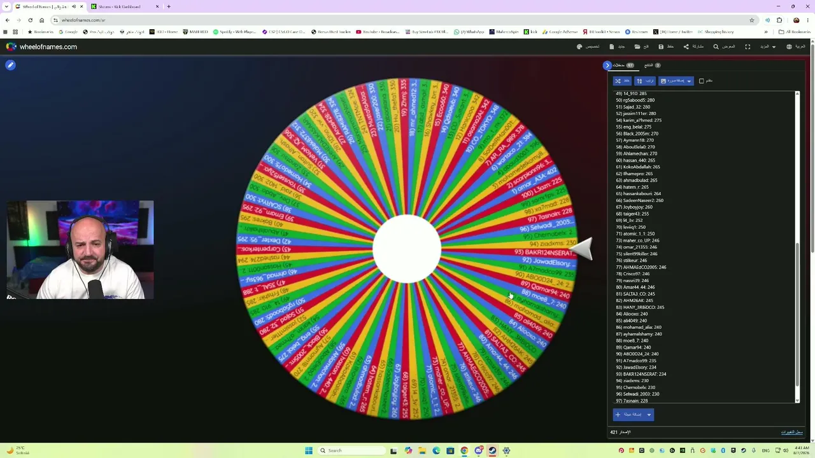Screen dimensions: 815x458
Task: Bookmark this page with star icon
Action: 751,20
